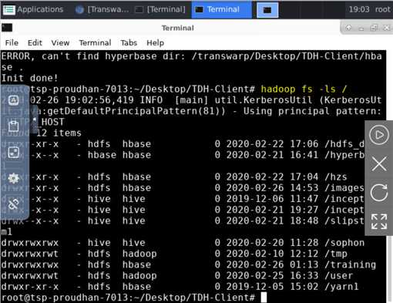Open the Tabs menu

(129, 42)
